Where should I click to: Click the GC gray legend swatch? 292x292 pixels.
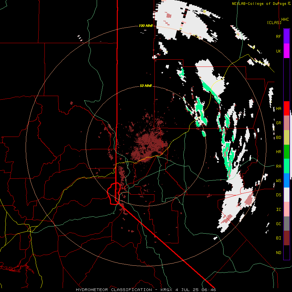pos(286,224)
